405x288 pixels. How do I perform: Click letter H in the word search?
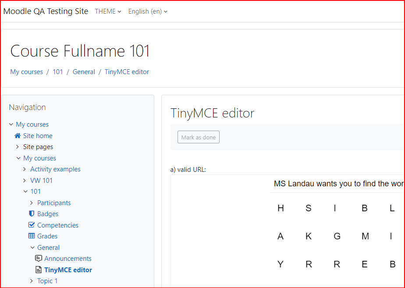(281, 208)
